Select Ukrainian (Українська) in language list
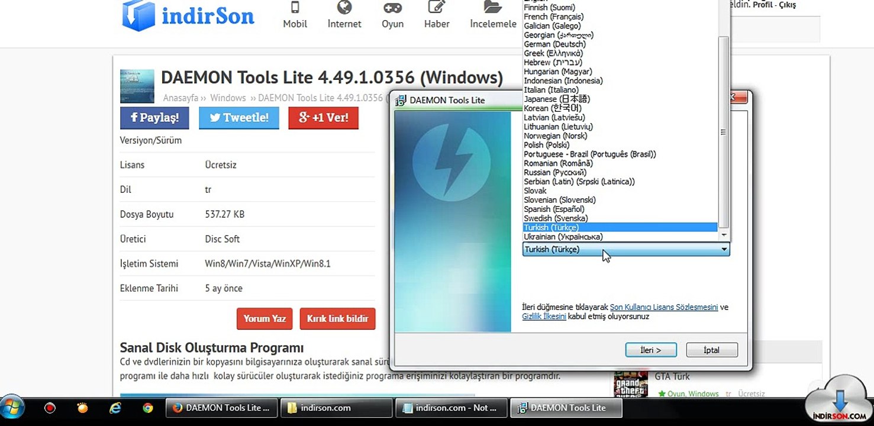Screen dimensions: 874x426 coord(620,237)
